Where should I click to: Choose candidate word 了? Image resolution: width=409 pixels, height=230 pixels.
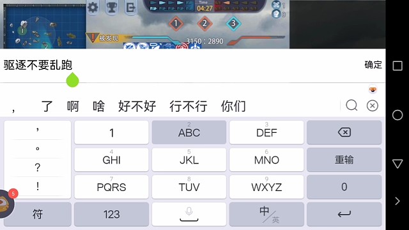[47, 106]
